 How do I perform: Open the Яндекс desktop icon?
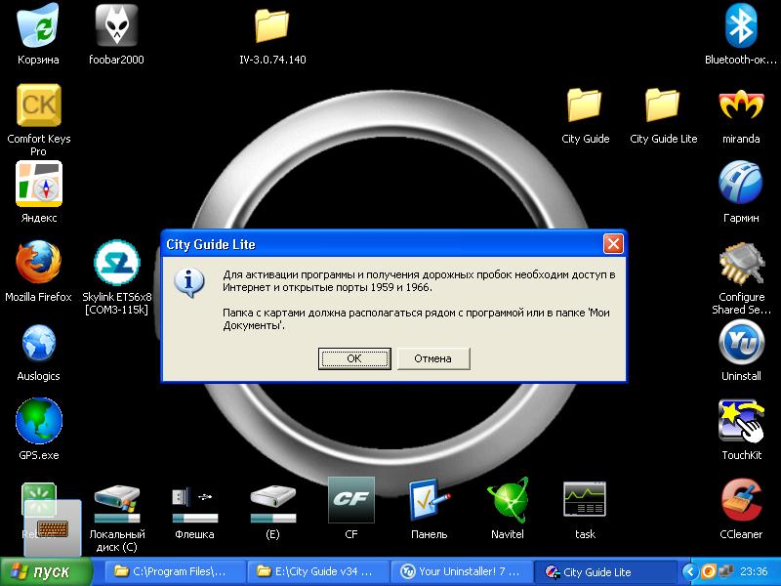(38, 185)
